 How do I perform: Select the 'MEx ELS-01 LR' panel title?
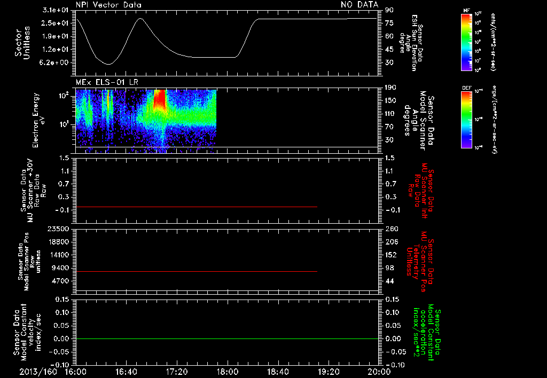[x=107, y=82]
